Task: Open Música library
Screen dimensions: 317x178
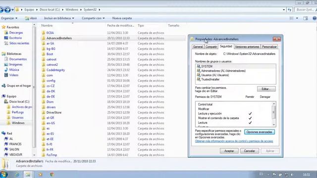Action: [14, 70]
